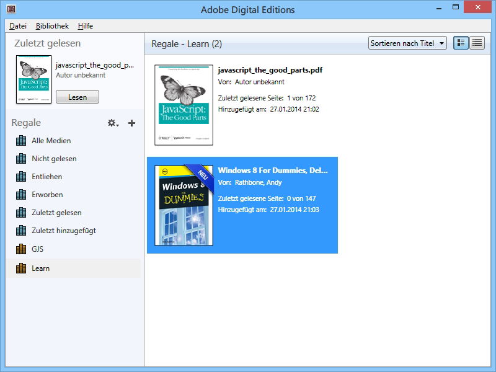The width and height of the screenshot is (496, 372).
Task: Click Windows 8 For Dummies title text
Action: pos(273,170)
